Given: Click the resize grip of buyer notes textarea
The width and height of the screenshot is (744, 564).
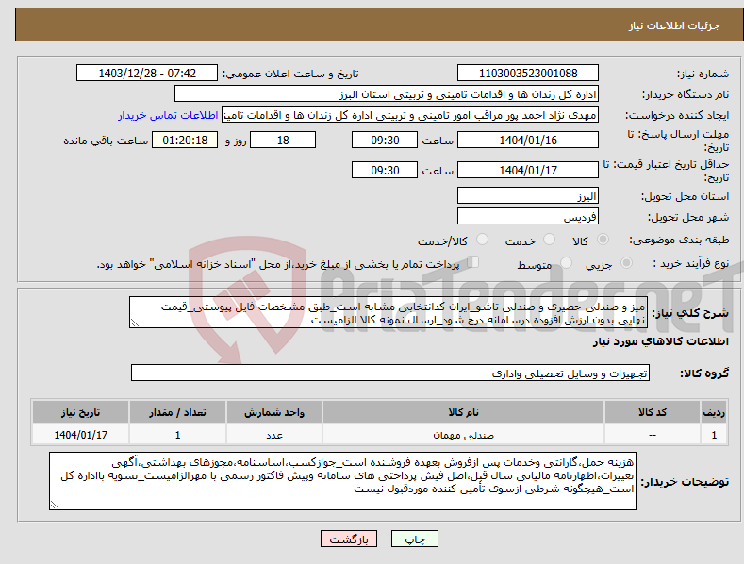Looking at the screenshot, I should coord(55,505).
